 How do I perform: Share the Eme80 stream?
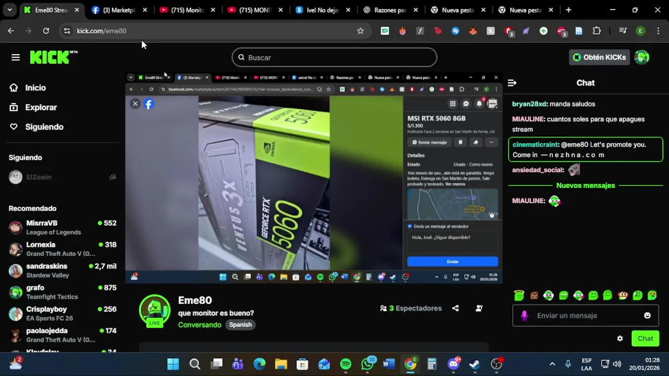click(455, 308)
